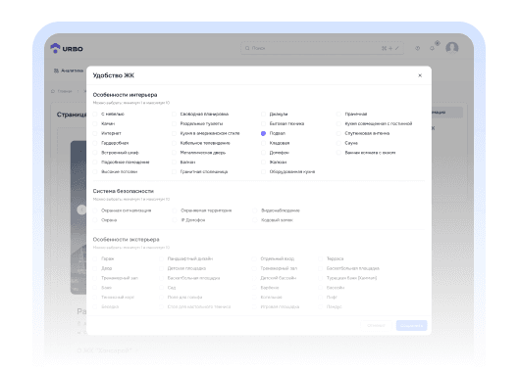Enable Видеонаблюдение

[x=255, y=210]
